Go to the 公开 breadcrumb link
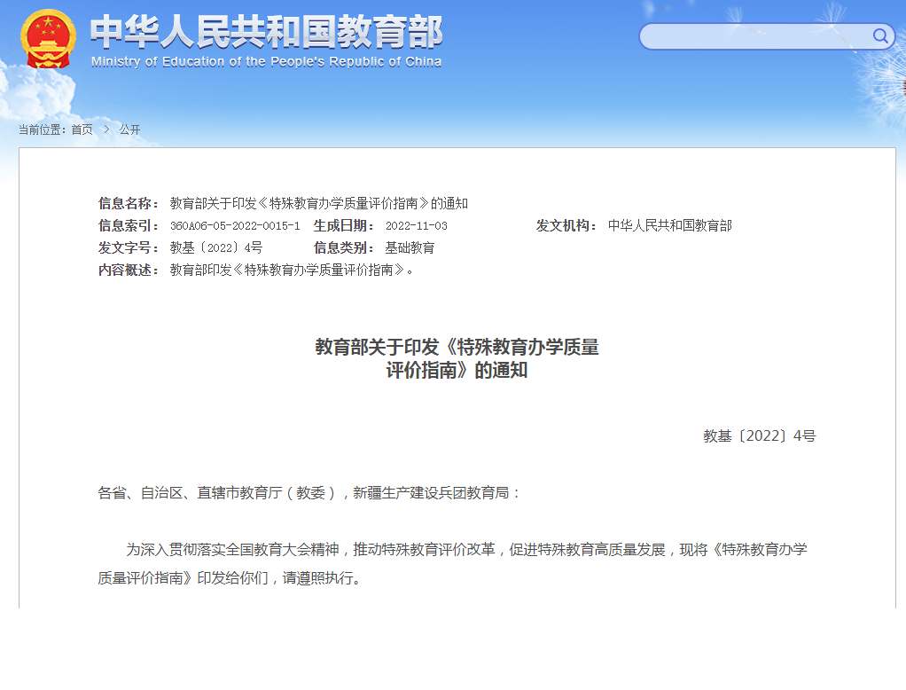 pos(129,129)
